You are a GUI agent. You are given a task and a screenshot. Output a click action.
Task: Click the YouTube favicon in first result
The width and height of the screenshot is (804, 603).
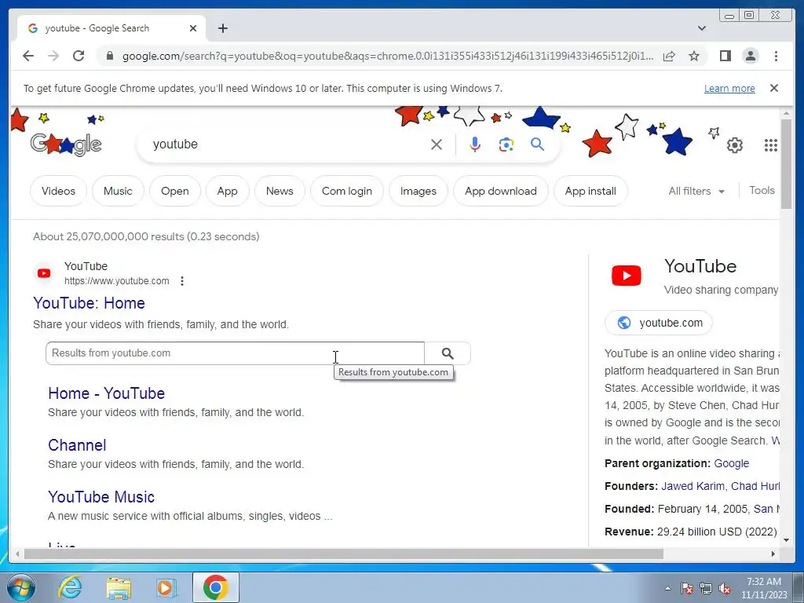pyautogui.click(x=44, y=273)
